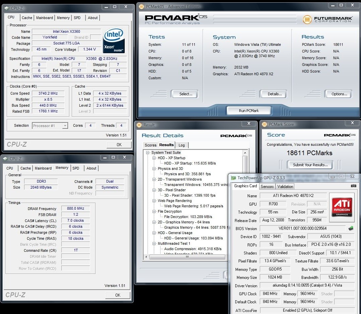
Task: Select 'File Decryption: 103.289 MB/s' row
Action: (x=188, y=217)
